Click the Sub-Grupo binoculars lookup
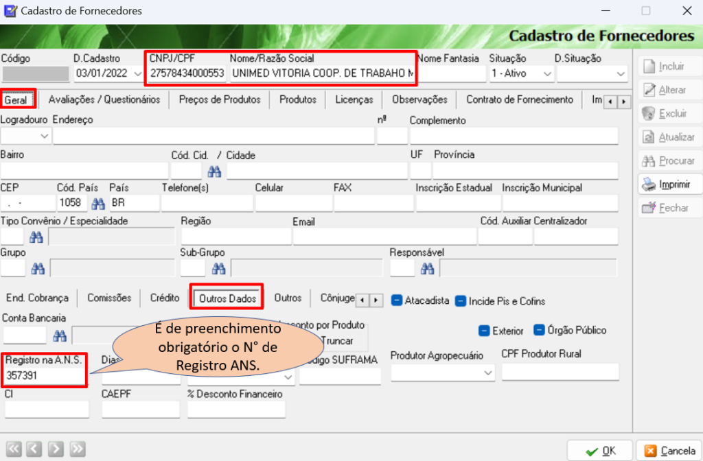703x461 pixels. (x=218, y=268)
